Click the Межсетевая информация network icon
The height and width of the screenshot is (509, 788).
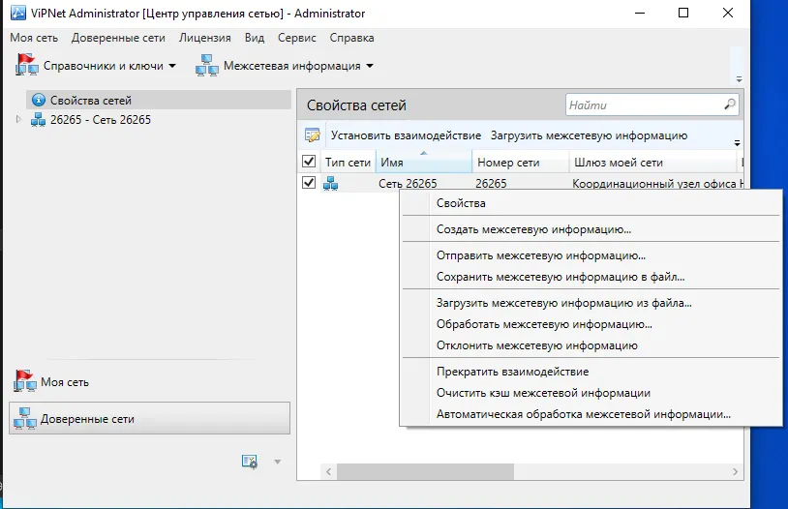pyautogui.click(x=206, y=66)
